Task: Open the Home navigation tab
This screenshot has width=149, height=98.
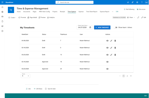Action: pyautogui.click(x=19, y=12)
